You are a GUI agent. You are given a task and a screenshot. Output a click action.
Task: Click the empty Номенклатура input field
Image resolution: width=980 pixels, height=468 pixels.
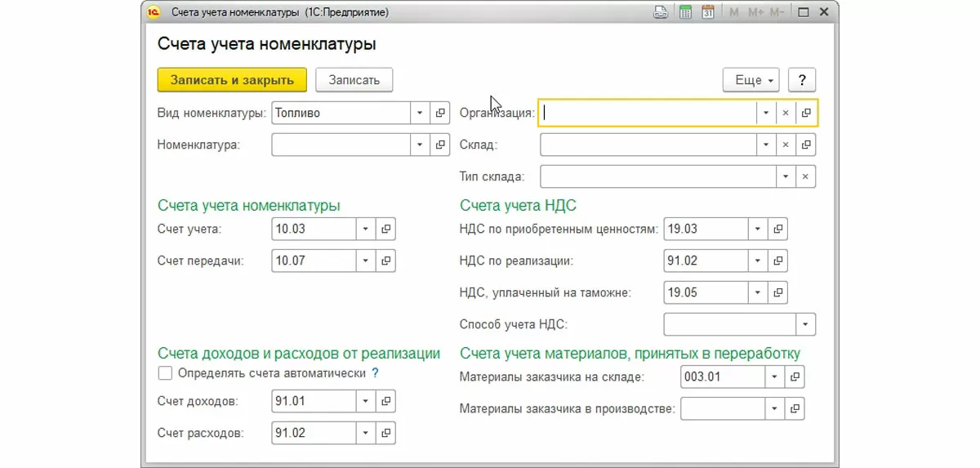[x=341, y=145]
